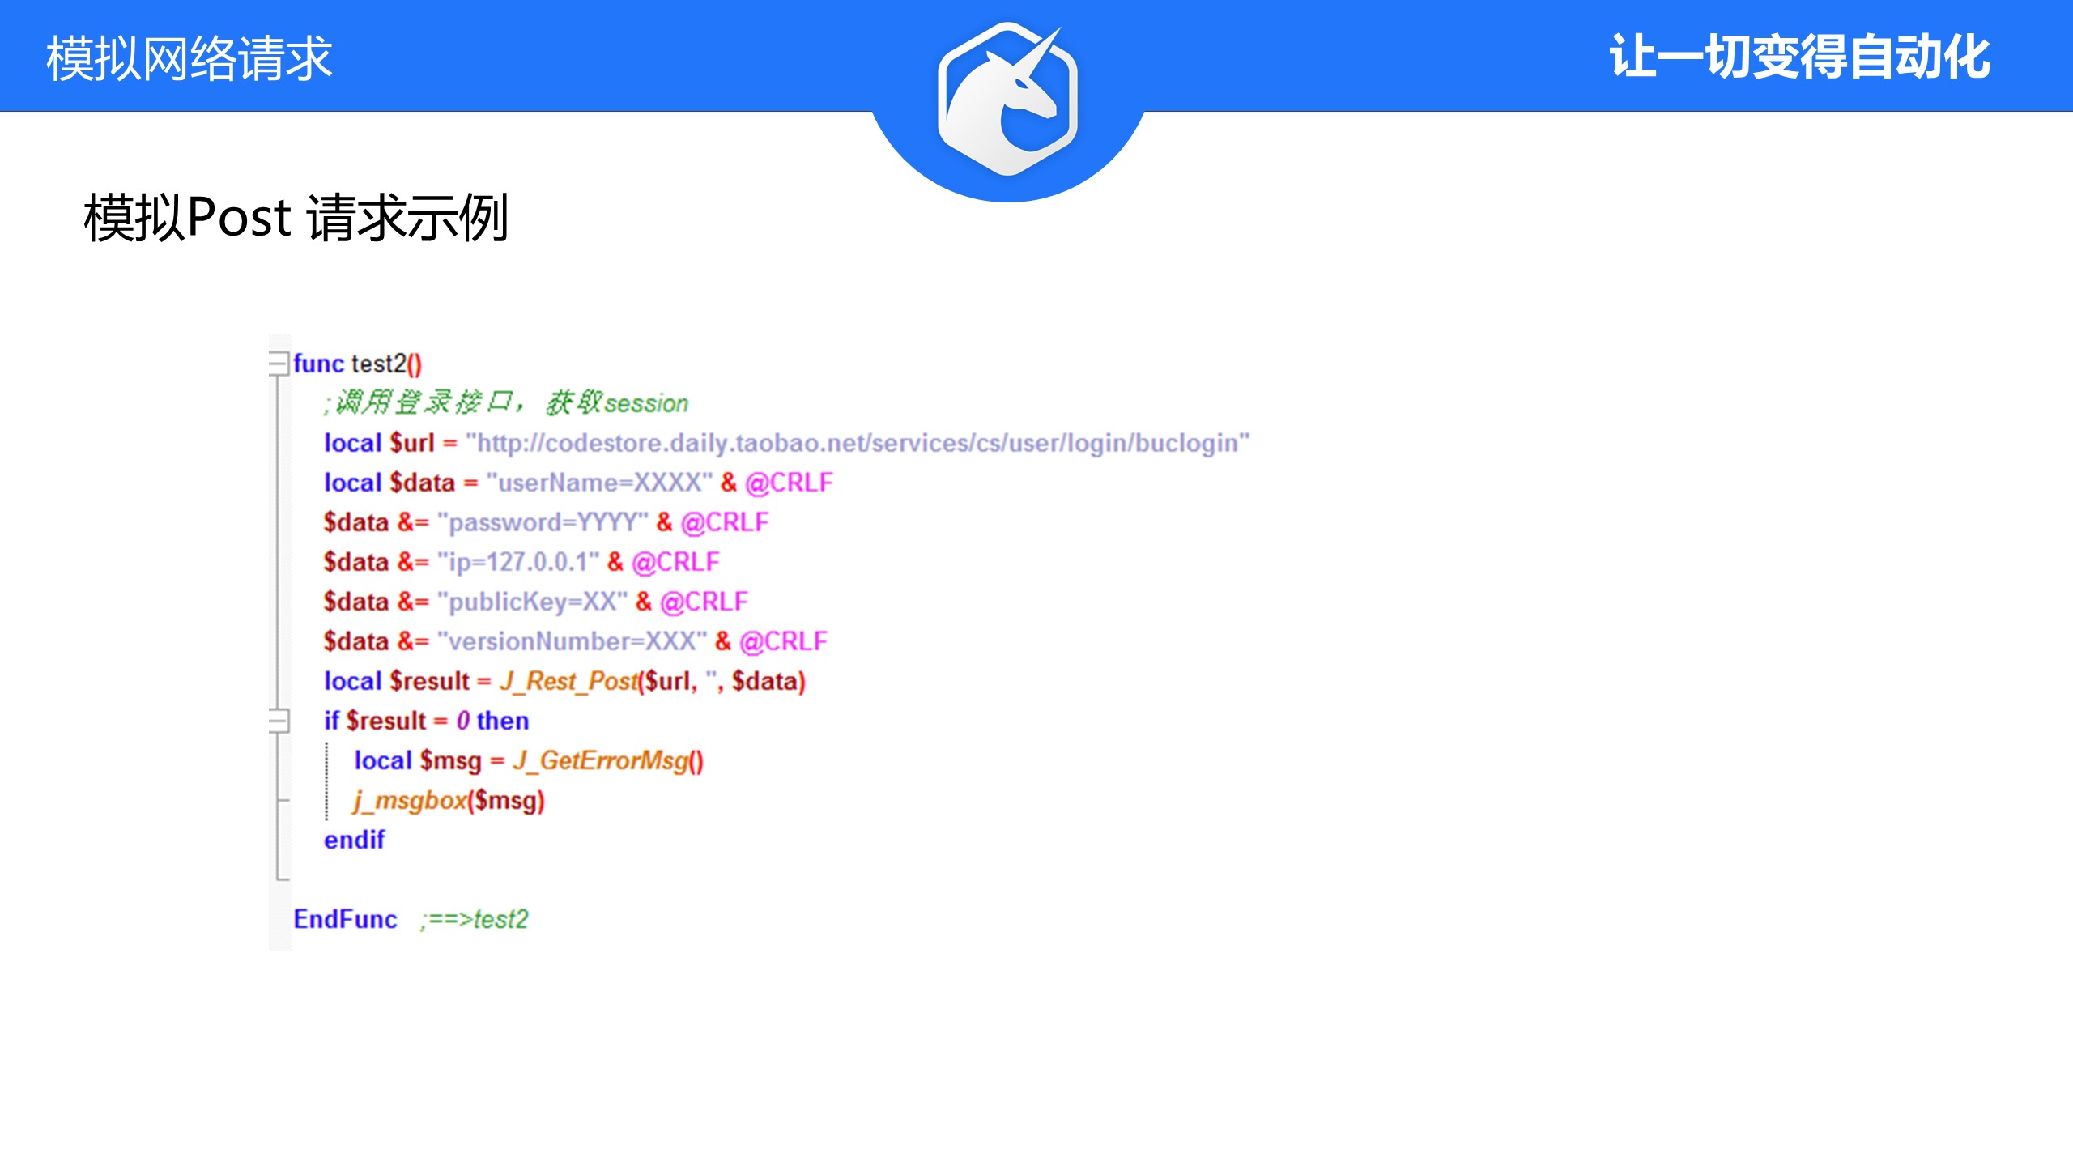Click the "publicKey=XX" string
Image resolution: width=2073 pixels, height=1166 pixels.
(x=532, y=602)
